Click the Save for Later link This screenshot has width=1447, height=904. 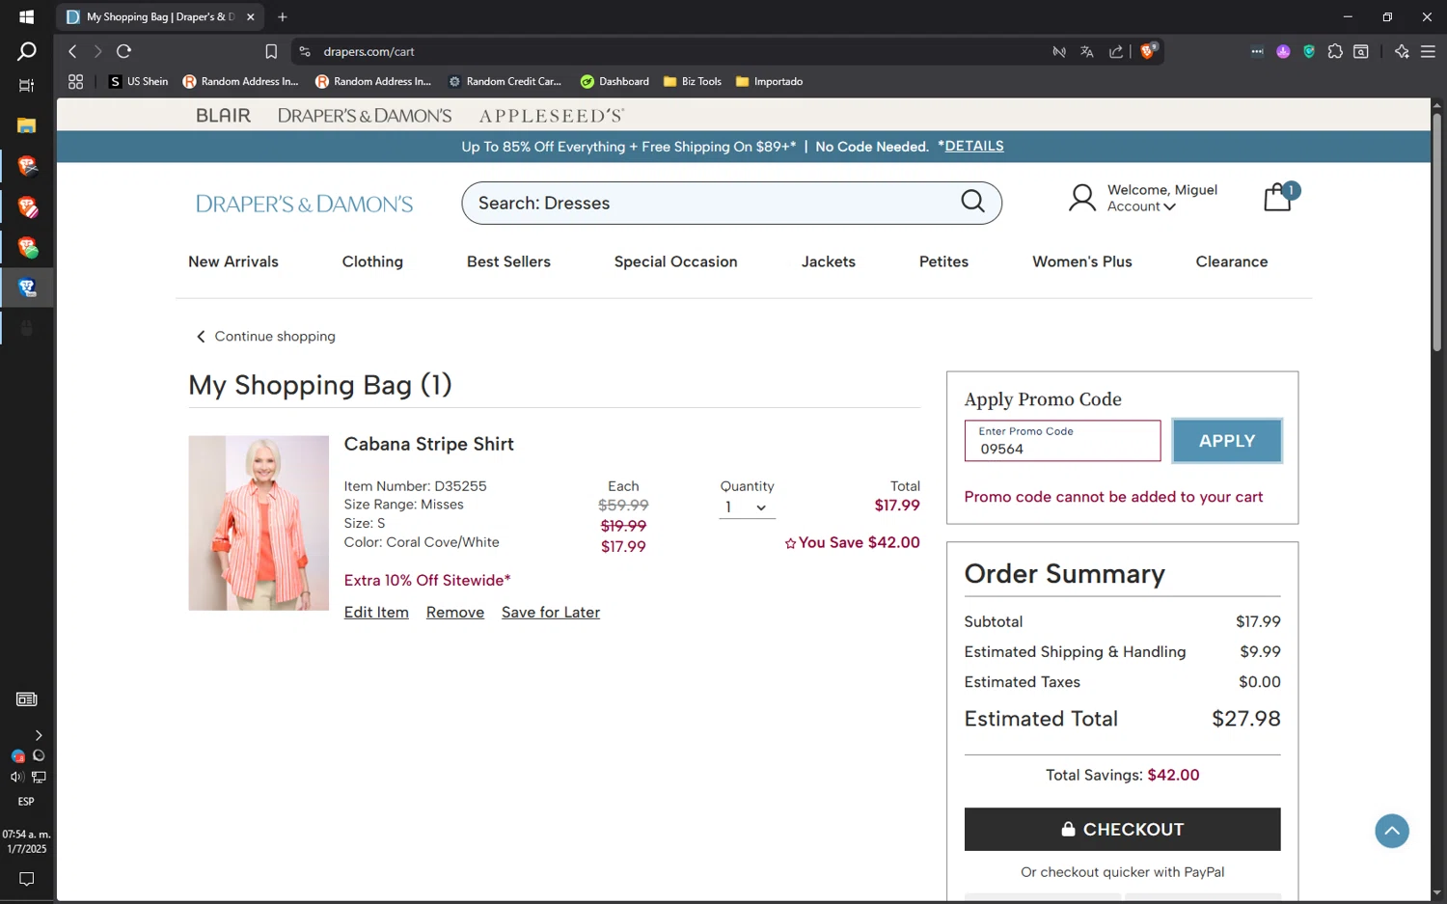[x=551, y=613]
